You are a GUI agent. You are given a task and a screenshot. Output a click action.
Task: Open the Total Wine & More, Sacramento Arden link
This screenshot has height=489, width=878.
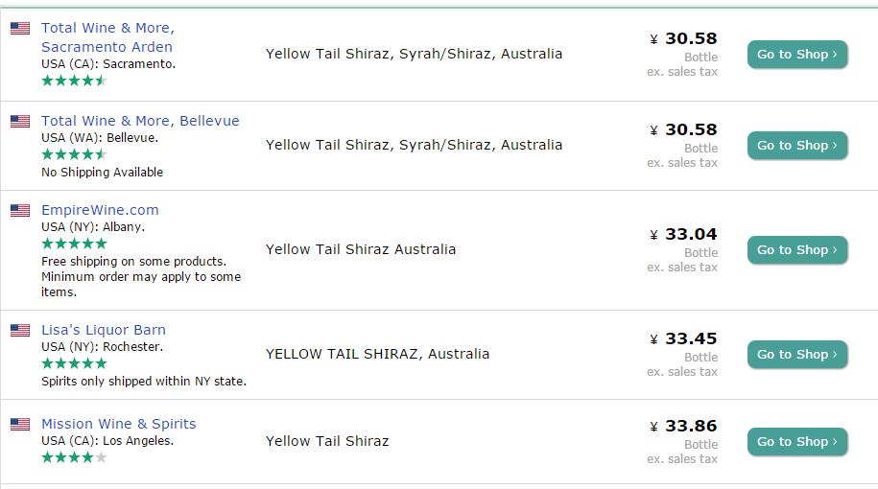107,37
